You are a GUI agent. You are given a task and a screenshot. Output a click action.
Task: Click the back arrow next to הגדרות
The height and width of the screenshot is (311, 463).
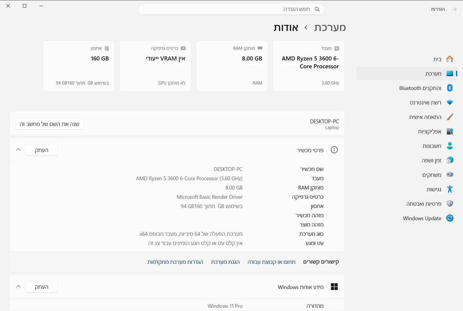click(454, 9)
